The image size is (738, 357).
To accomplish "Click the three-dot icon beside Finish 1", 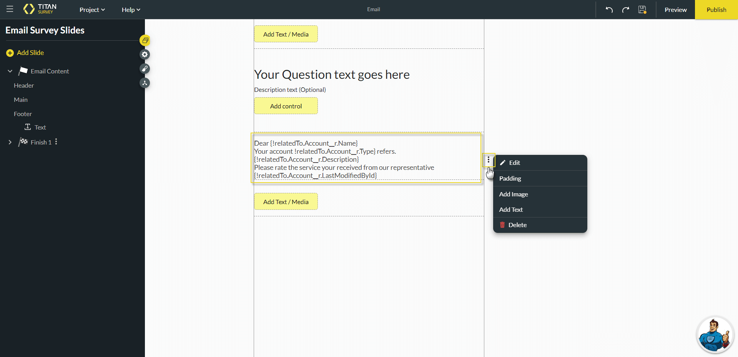I will pos(56,142).
